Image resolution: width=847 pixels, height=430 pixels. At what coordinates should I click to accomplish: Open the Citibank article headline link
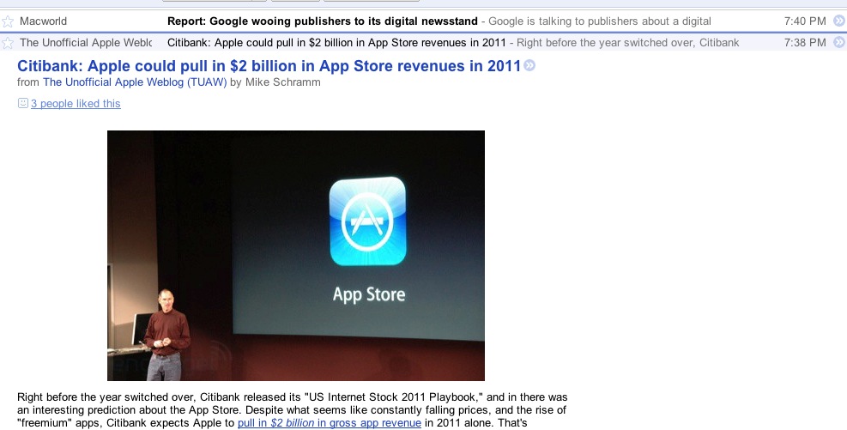tap(269, 66)
